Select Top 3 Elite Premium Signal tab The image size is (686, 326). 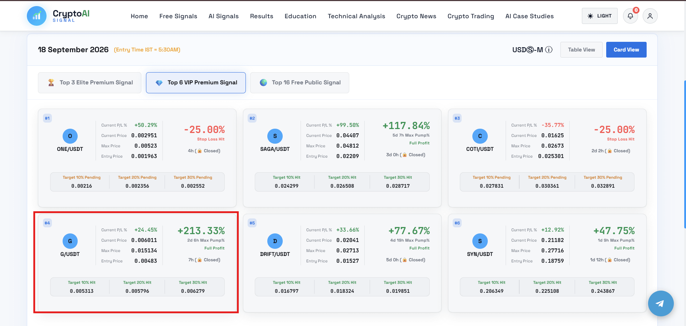[x=89, y=83]
